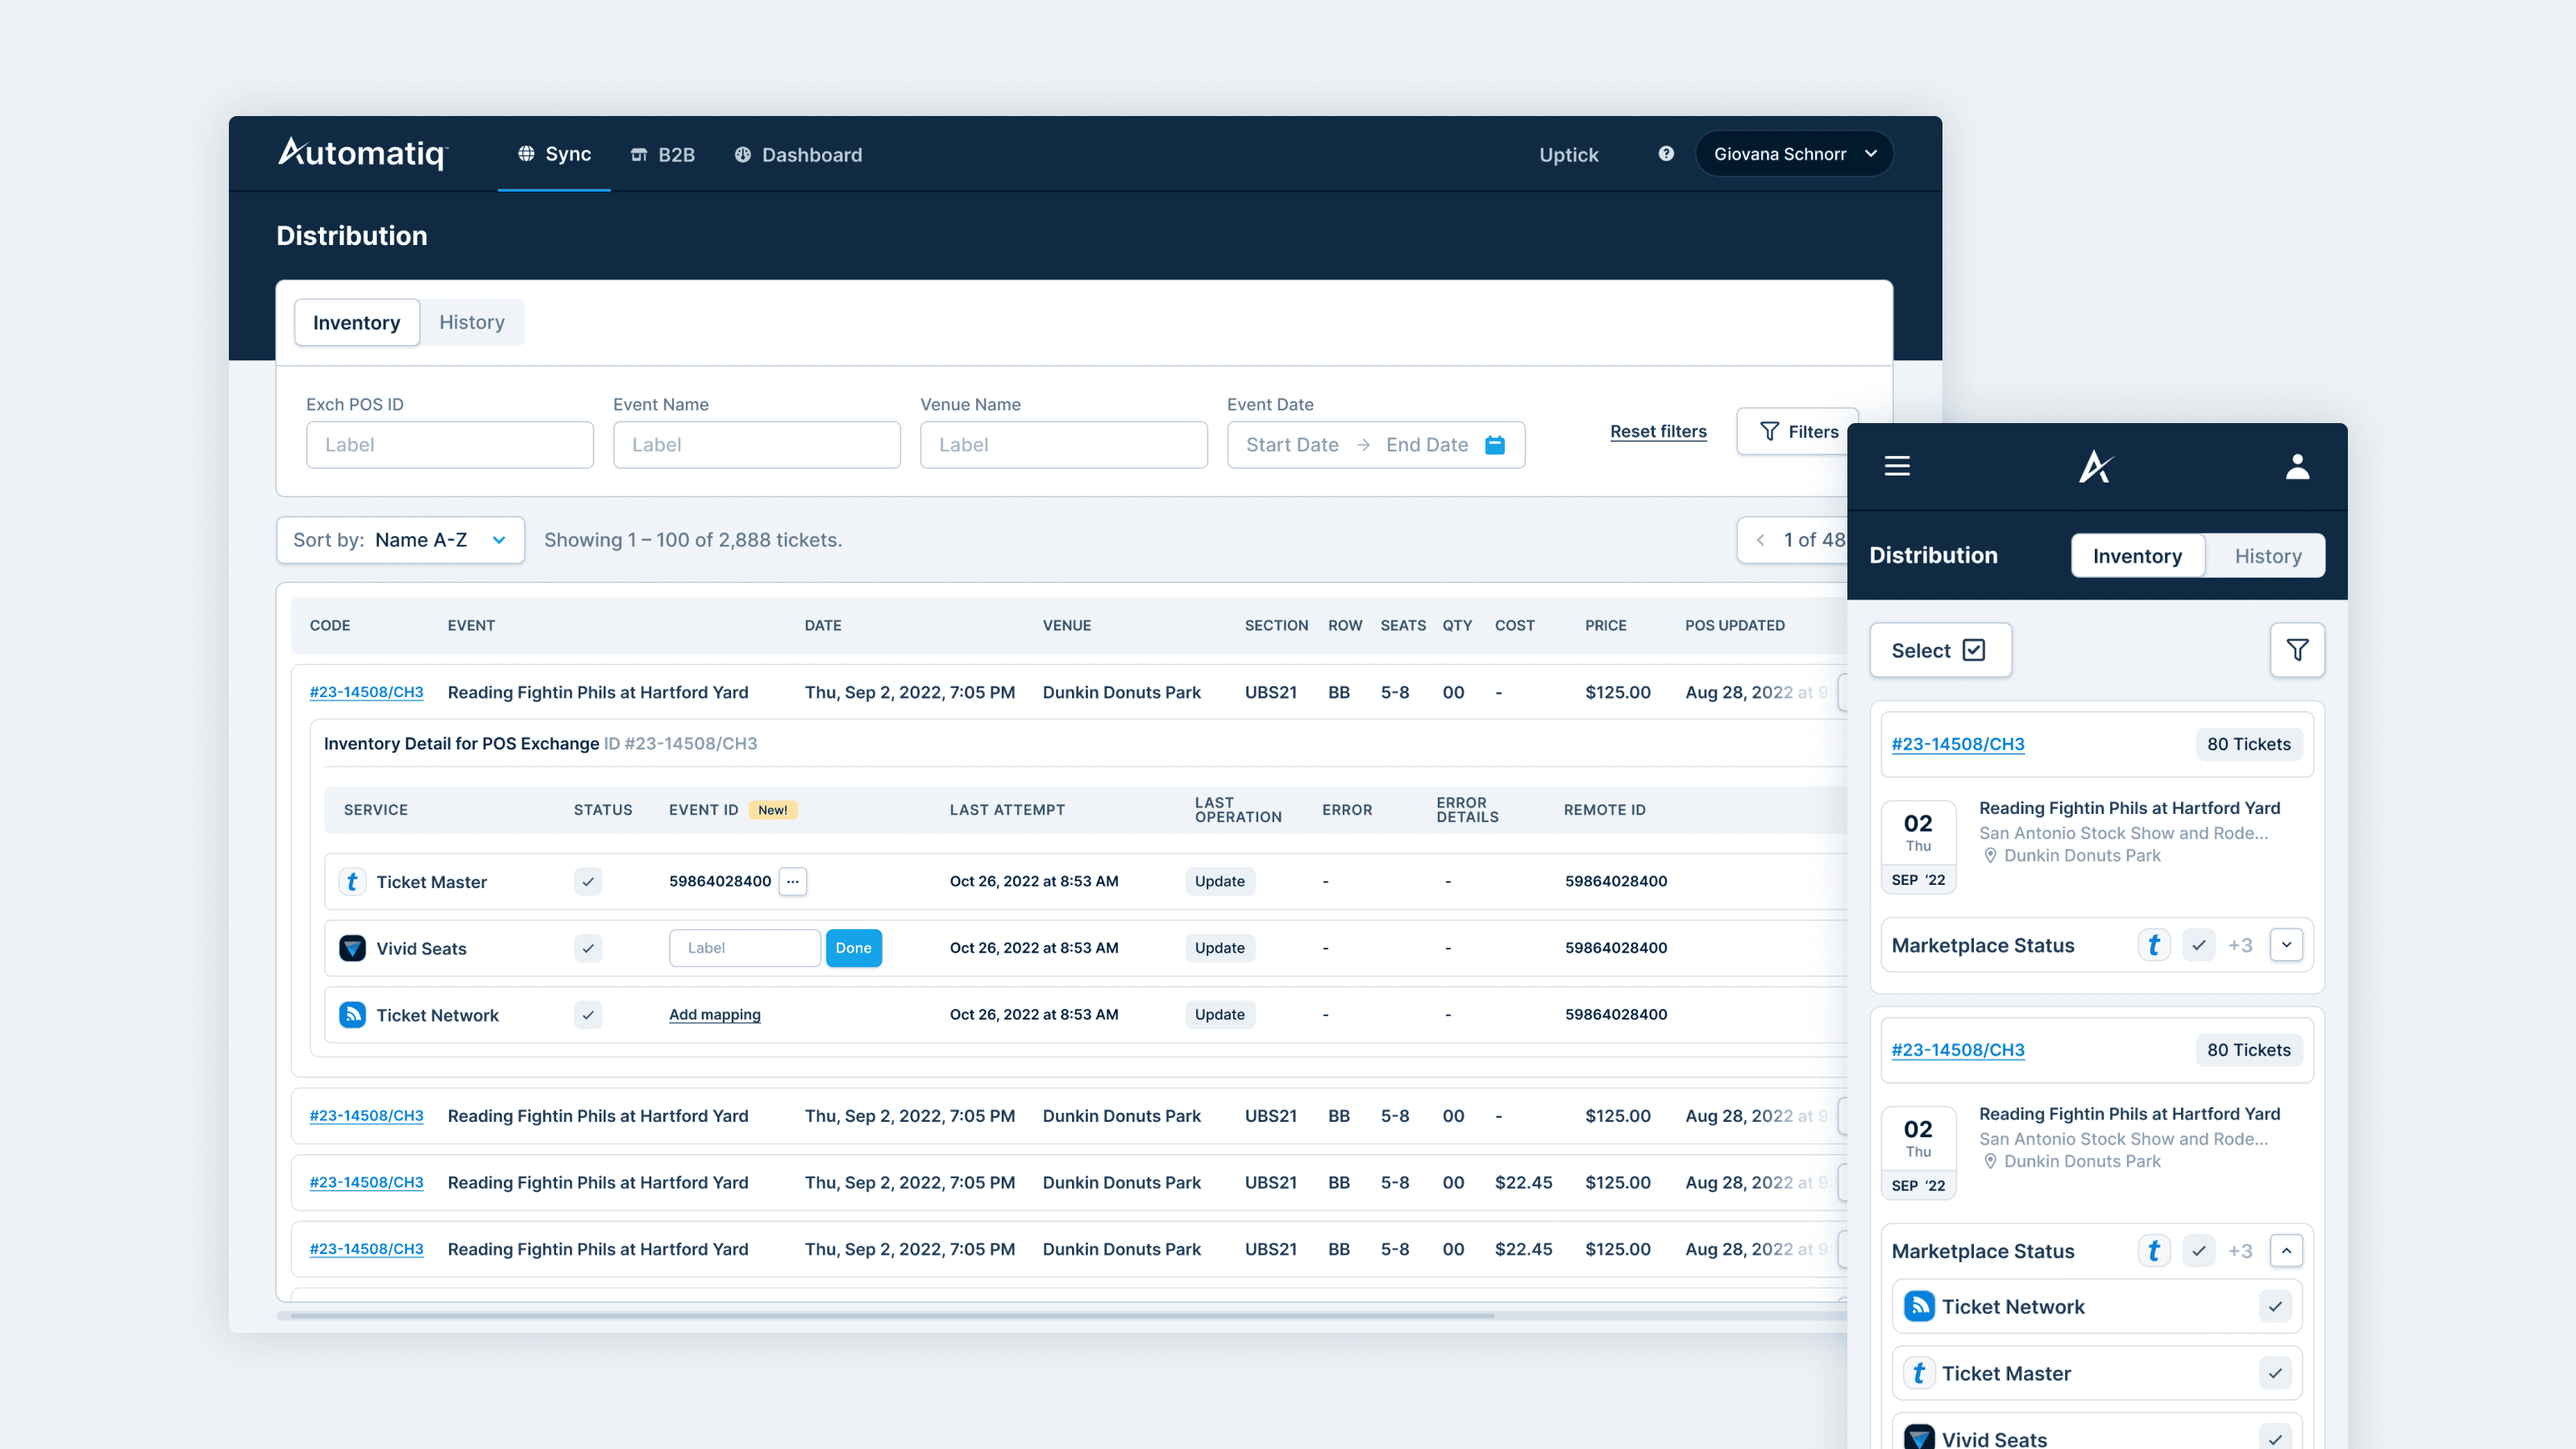The image size is (2576, 1449).
Task: Open the mobile hamburger menu
Action: [1897, 466]
